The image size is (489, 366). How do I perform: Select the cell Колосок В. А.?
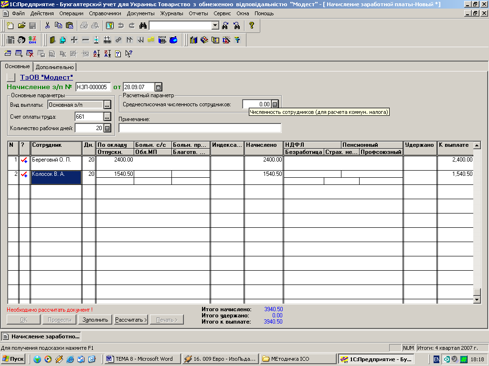click(56, 177)
